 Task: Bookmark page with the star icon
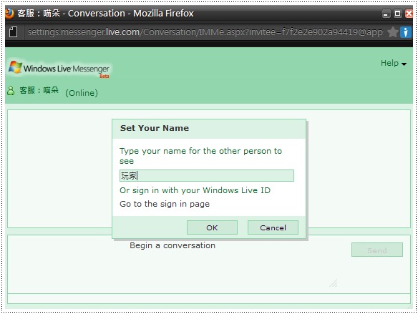pyautogui.click(x=392, y=32)
